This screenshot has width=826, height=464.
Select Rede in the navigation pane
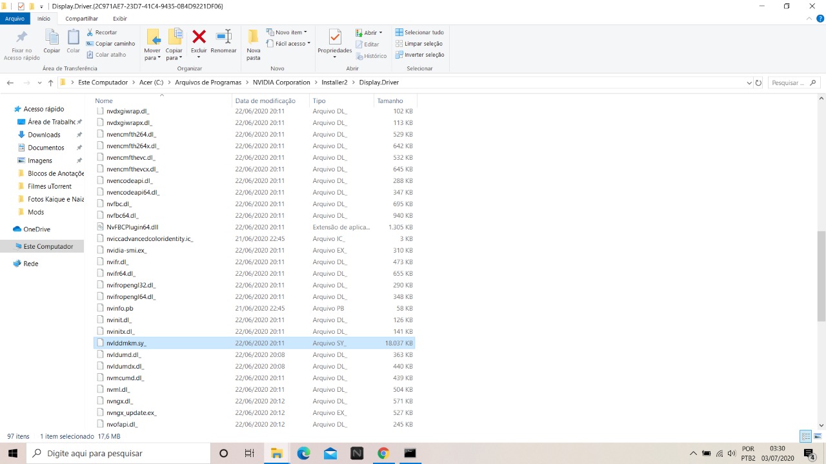[31, 264]
